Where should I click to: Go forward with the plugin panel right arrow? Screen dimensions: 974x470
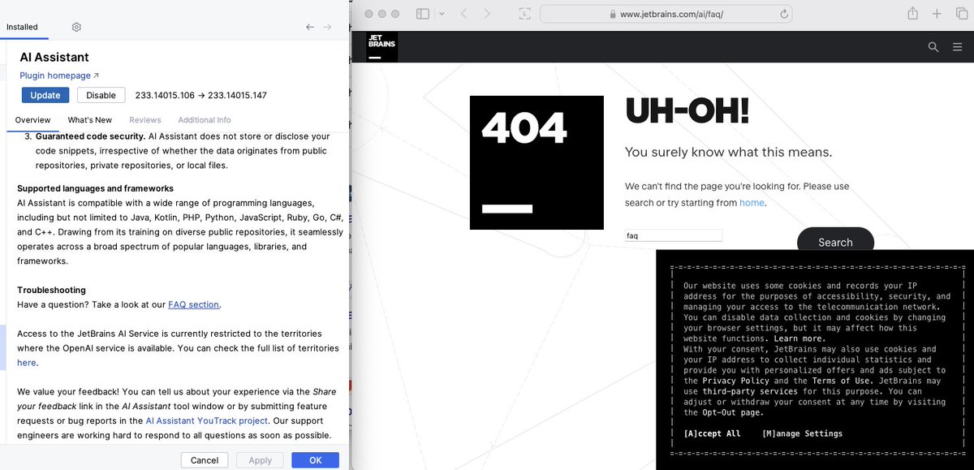(x=328, y=27)
